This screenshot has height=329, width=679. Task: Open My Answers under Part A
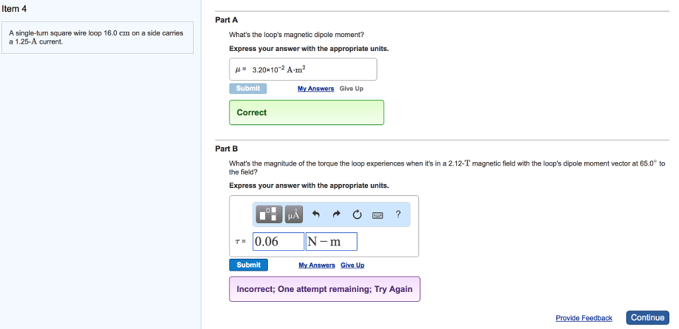coord(316,89)
